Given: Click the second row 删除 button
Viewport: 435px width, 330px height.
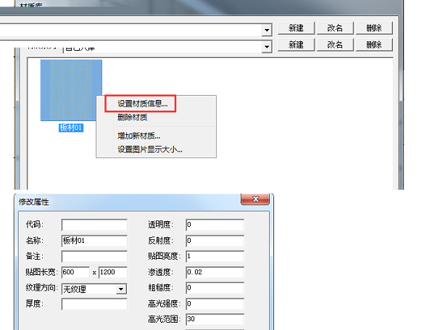Looking at the screenshot, I should (x=374, y=45).
